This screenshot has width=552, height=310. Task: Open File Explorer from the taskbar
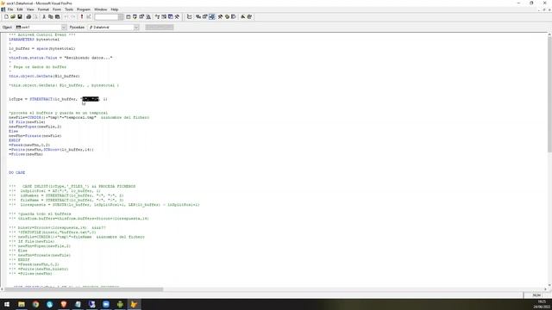[22, 304]
